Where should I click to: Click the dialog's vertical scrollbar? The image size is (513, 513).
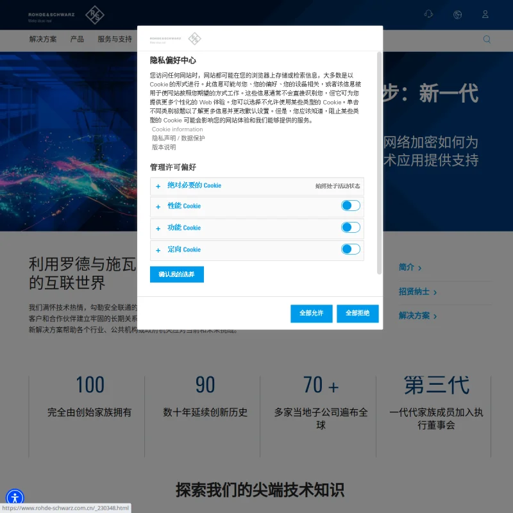tap(379, 163)
